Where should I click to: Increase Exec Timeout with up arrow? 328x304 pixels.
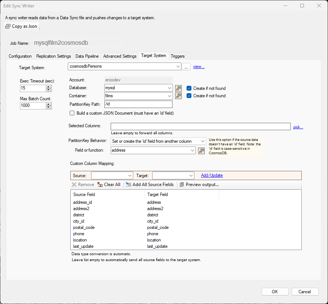(x=48, y=87)
